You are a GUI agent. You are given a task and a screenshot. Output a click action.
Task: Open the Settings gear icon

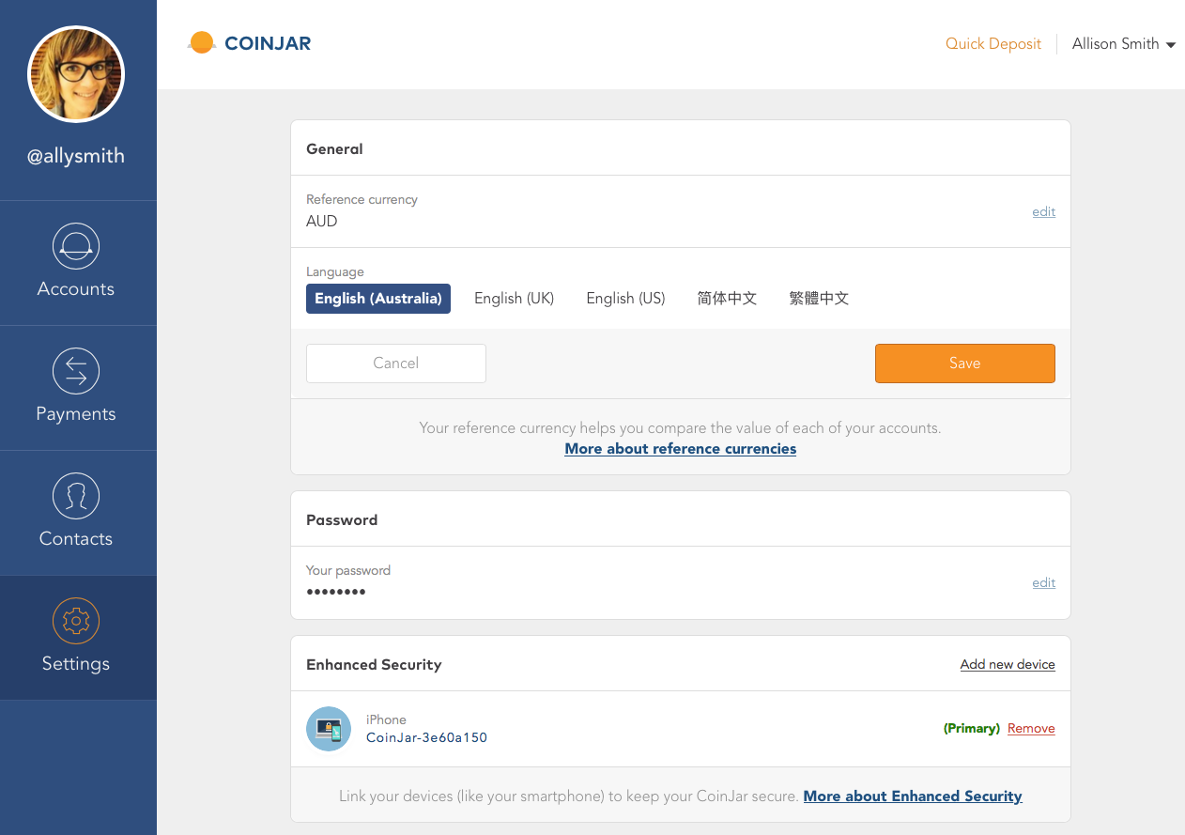(x=76, y=621)
